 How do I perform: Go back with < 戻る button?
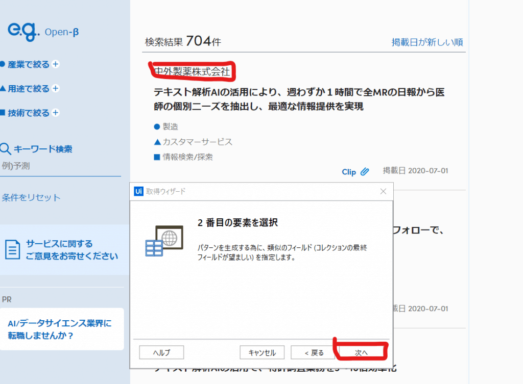click(313, 352)
